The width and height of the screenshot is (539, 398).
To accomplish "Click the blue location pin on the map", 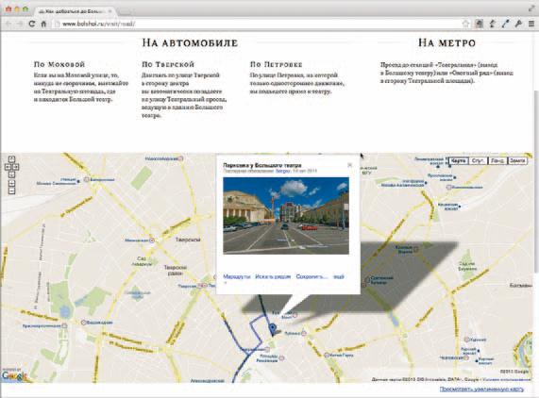I will pyautogui.click(x=273, y=329).
